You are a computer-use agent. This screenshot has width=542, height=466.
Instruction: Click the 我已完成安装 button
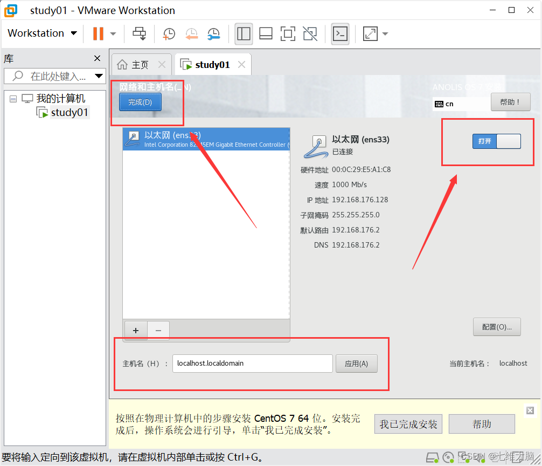pyautogui.click(x=408, y=424)
